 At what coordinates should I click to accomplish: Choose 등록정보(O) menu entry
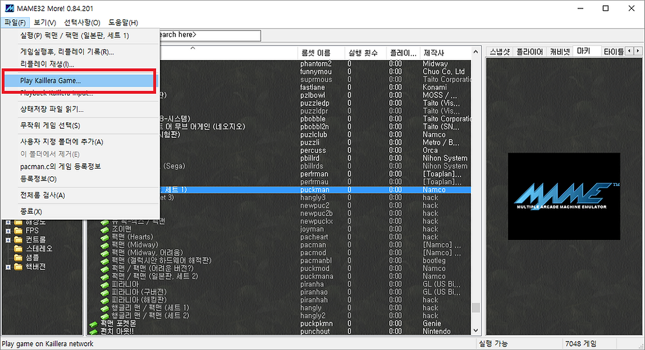click(x=80, y=179)
